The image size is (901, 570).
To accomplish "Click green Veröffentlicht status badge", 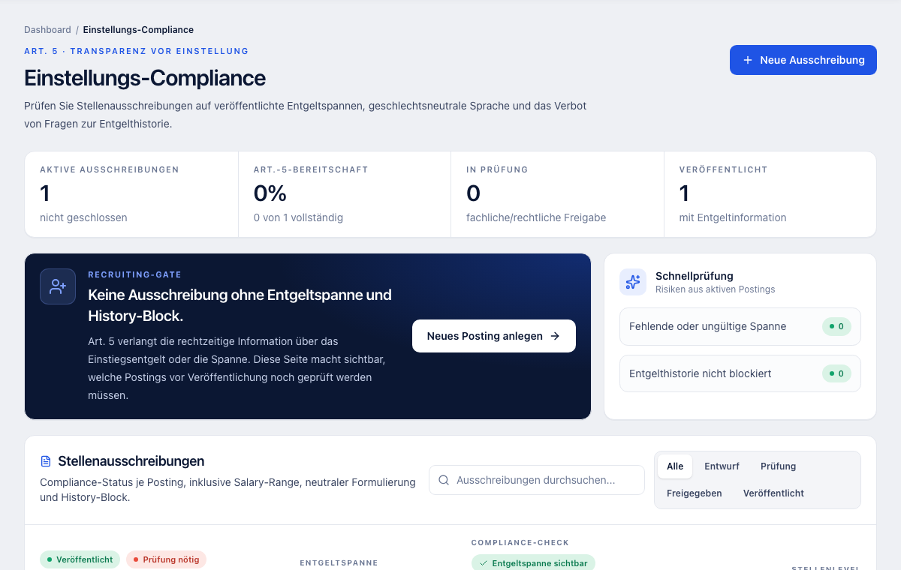I will tap(80, 559).
